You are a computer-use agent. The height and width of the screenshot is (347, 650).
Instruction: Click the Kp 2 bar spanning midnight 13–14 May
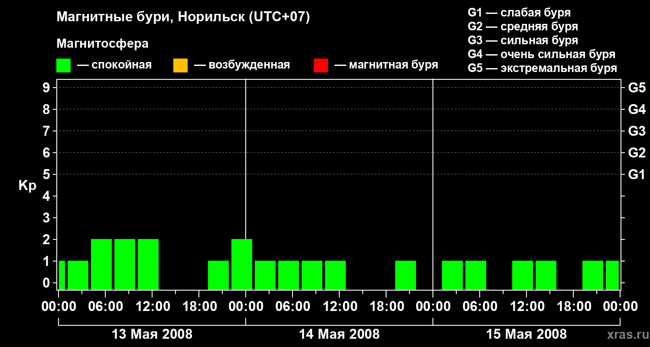(x=242, y=264)
